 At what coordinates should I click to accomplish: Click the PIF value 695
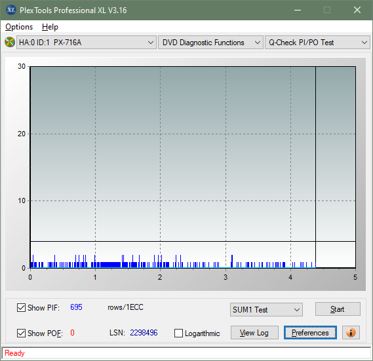[x=76, y=307]
